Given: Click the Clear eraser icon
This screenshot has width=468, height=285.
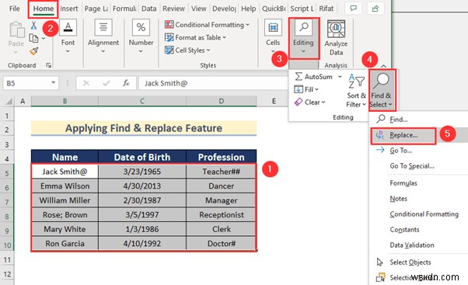Looking at the screenshot, I should pos(299,102).
